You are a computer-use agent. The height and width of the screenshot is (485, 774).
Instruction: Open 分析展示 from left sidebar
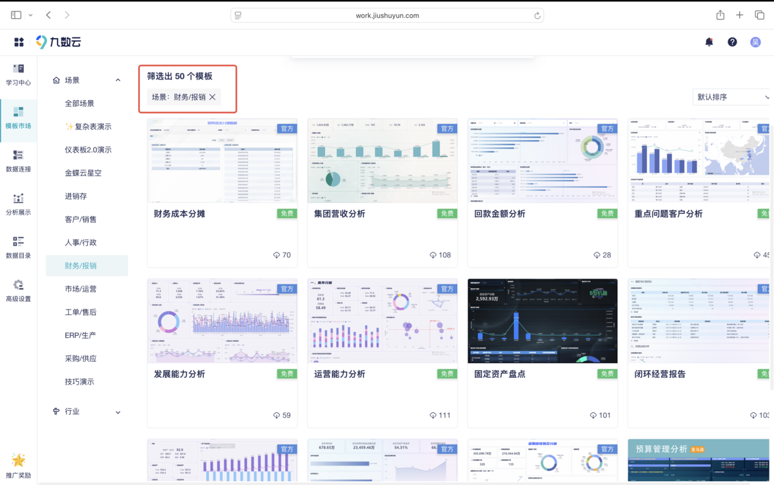[18, 204]
